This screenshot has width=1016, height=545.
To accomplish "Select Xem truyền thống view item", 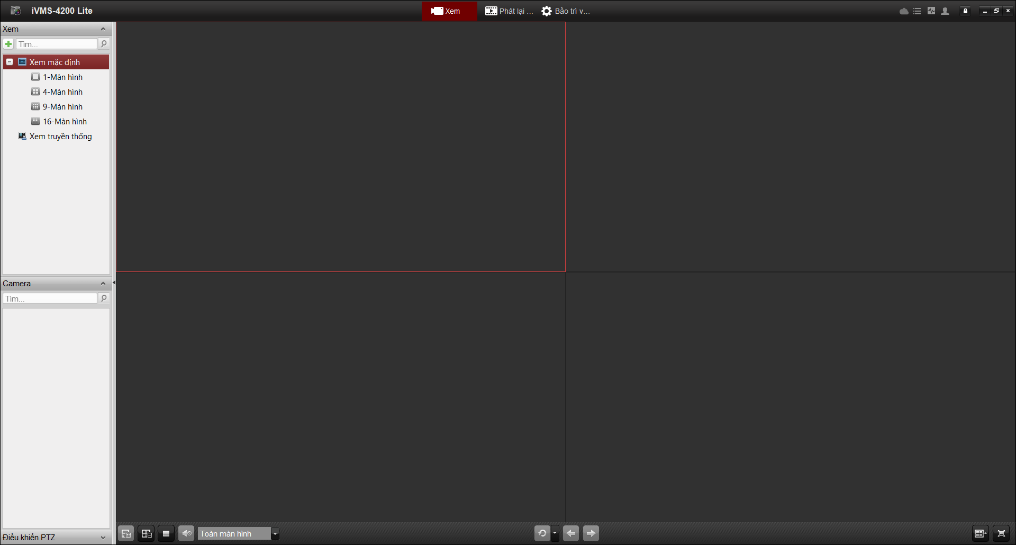I will 60,137.
